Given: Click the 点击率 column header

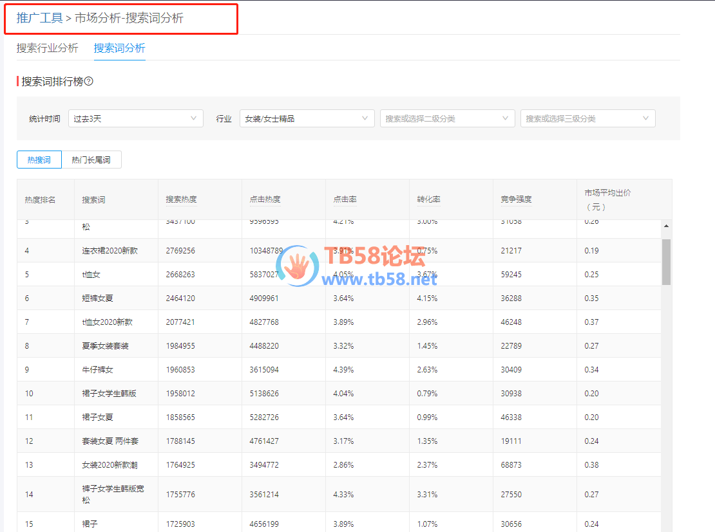Looking at the screenshot, I should tap(345, 199).
